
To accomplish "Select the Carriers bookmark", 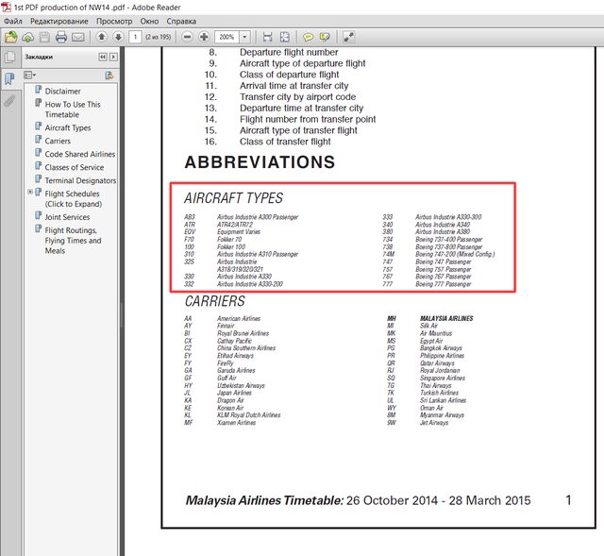I will tap(58, 141).
